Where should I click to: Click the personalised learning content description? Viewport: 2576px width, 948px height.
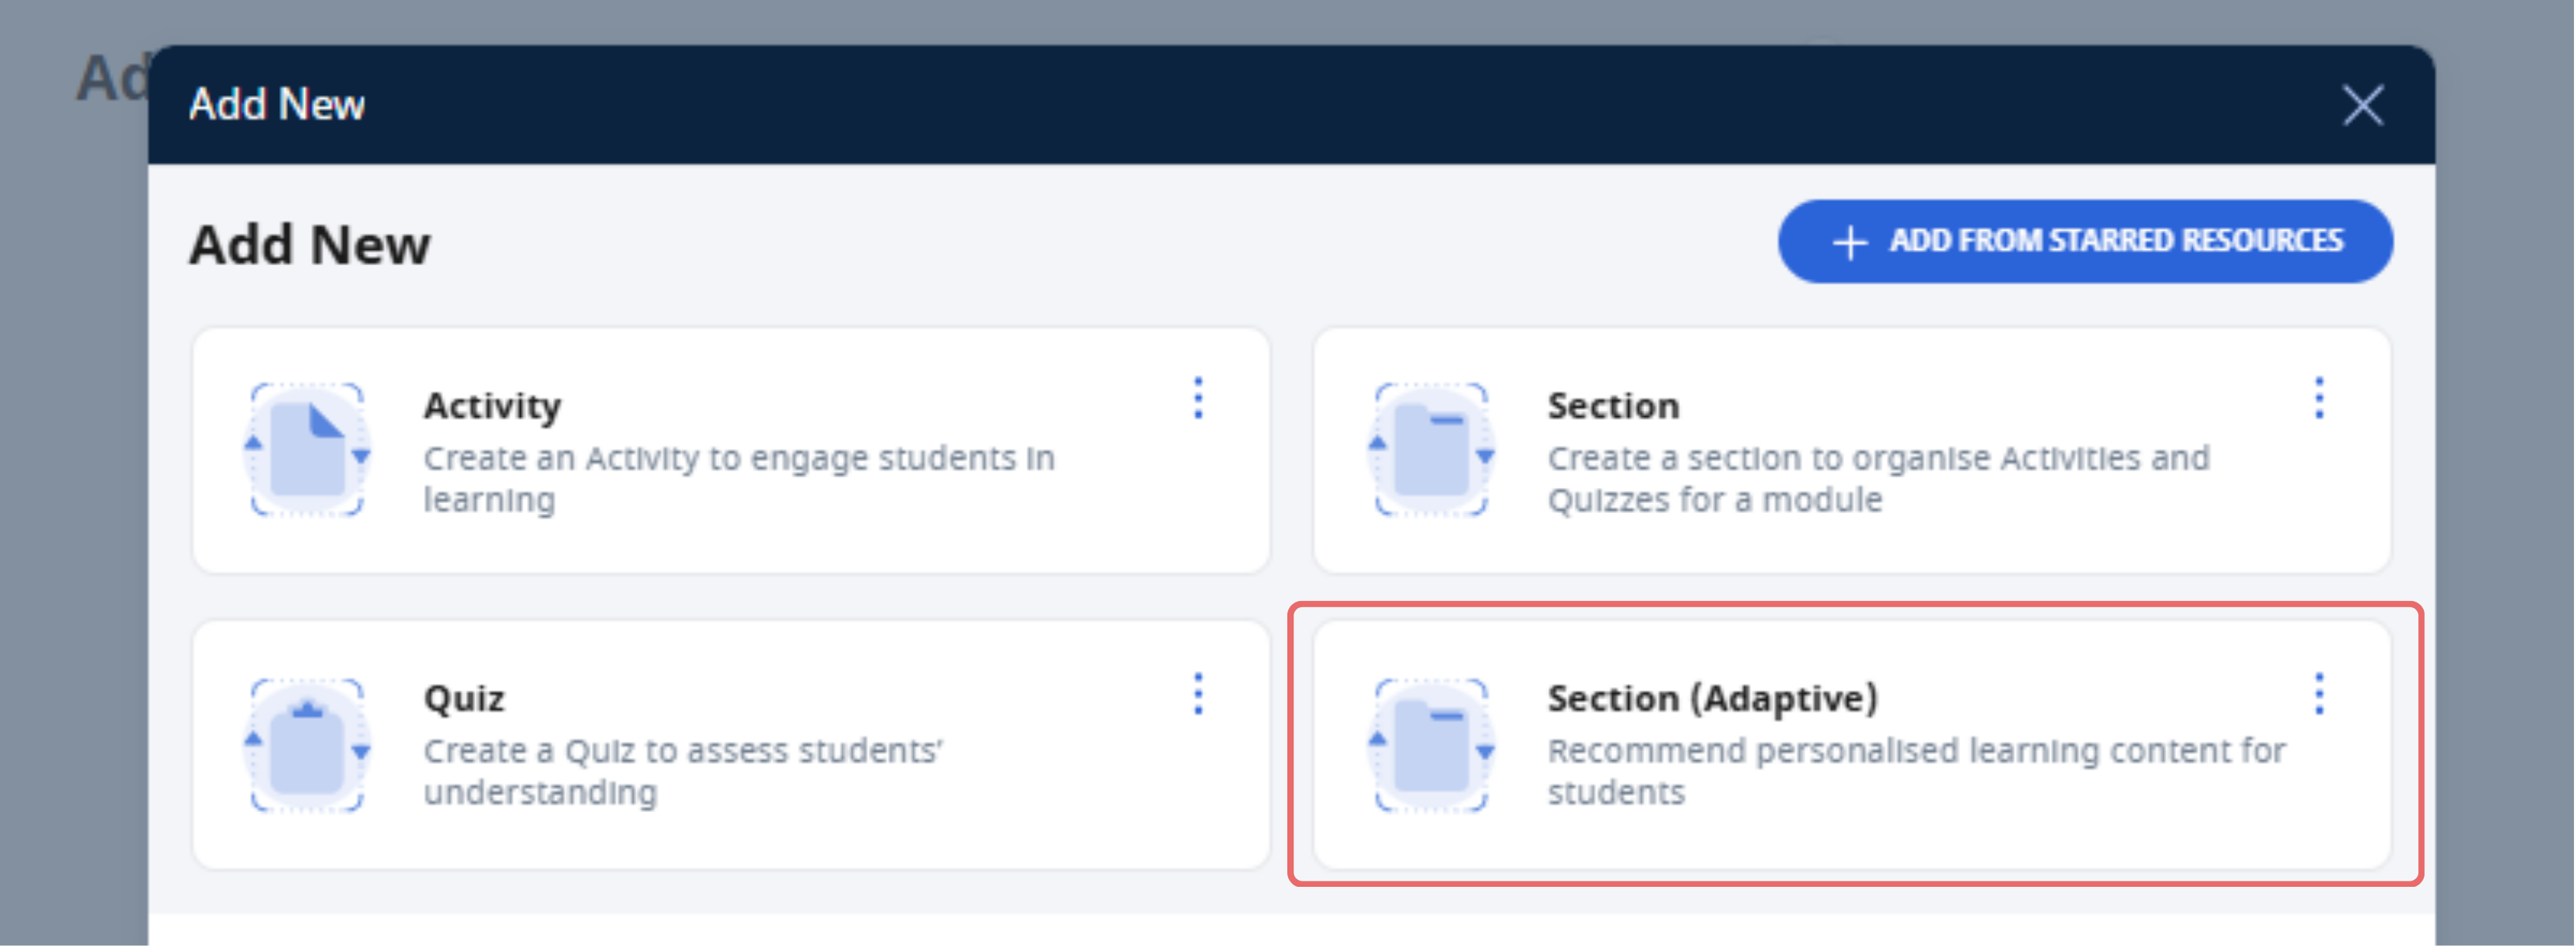point(1916,771)
